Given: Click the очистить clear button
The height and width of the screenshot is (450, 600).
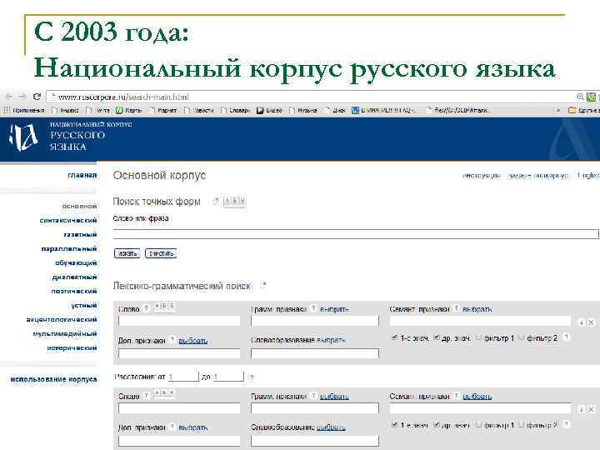Looking at the screenshot, I should pos(161,253).
